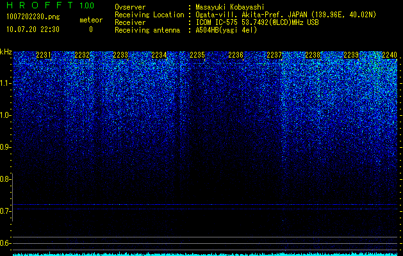Select the filename 1007202230.png
Image resolution: width=403 pixels, height=256 pixels.
tap(33, 17)
